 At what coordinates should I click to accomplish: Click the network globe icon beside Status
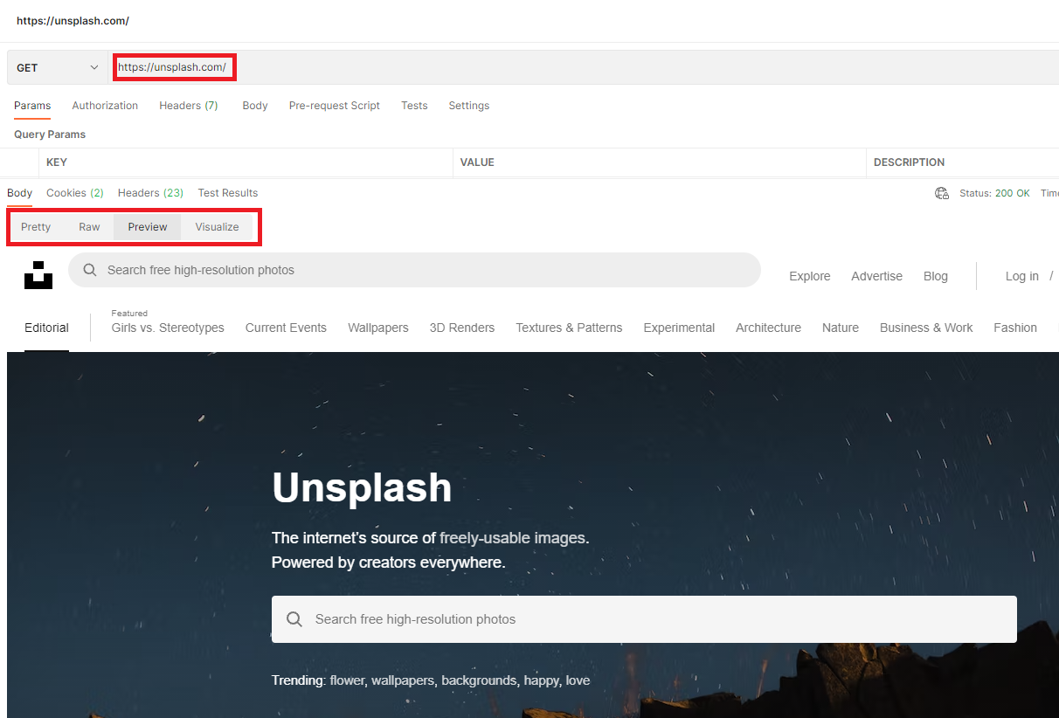coord(942,193)
